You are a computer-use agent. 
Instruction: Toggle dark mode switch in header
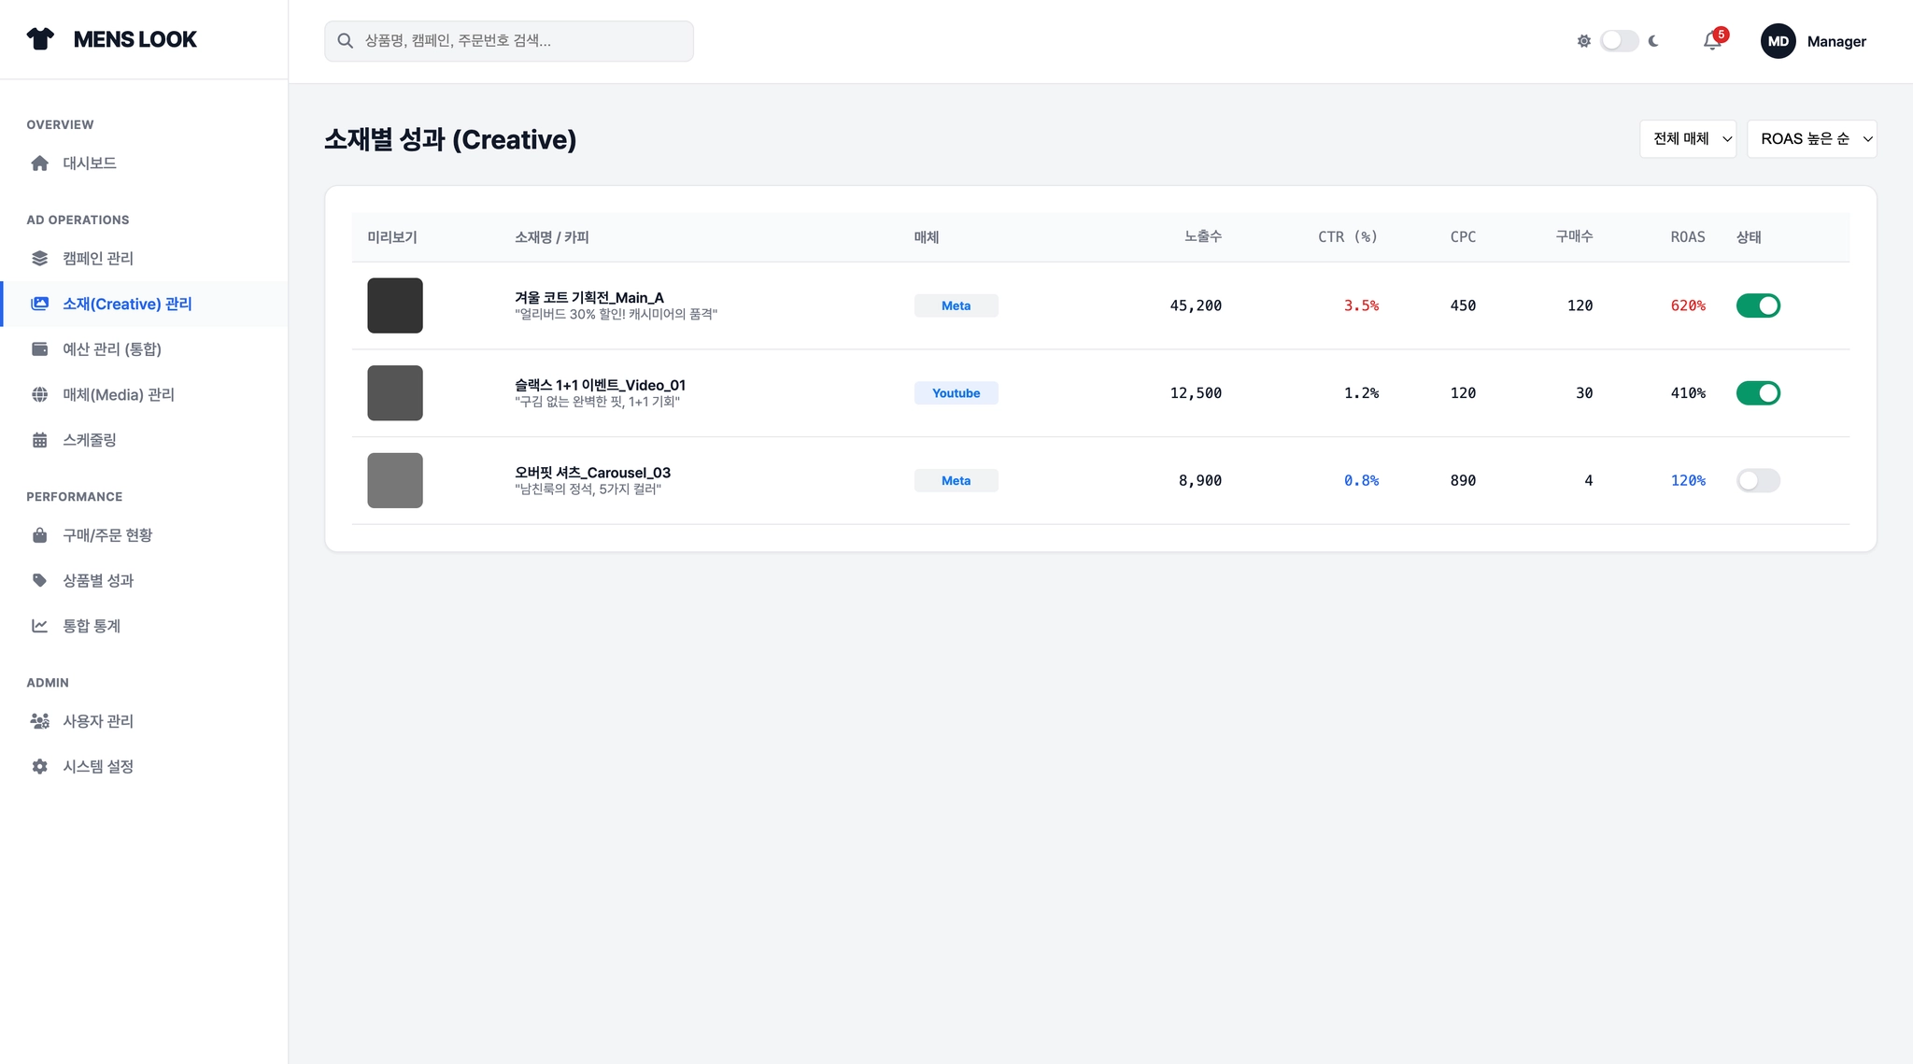click(1619, 41)
